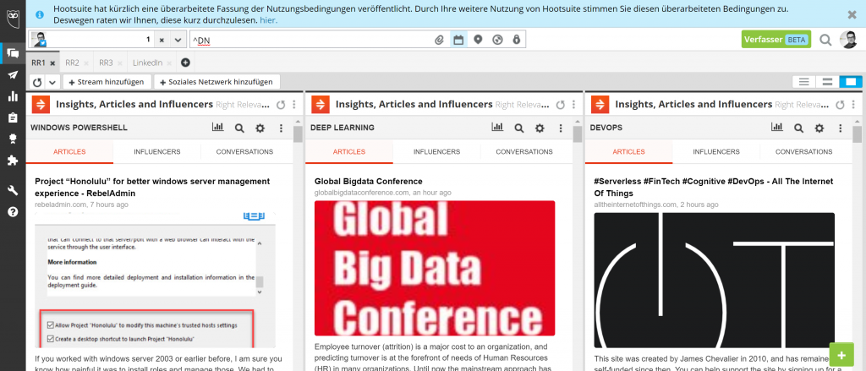Open more options beside DEVOPS title
Screen dimensions: 866x371
pos(841,128)
